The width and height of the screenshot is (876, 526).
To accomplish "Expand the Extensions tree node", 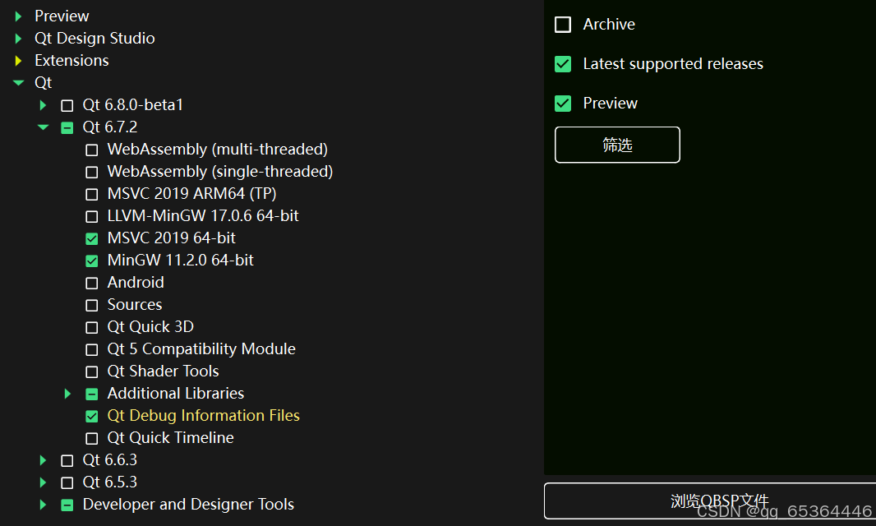I will [18, 60].
